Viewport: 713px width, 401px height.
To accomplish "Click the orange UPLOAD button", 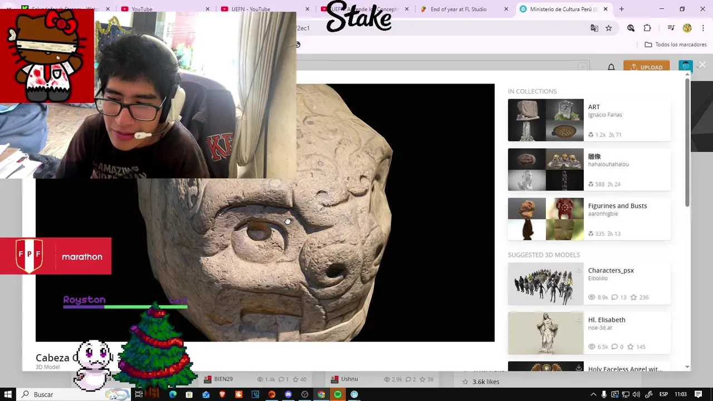I will coord(646,67).
